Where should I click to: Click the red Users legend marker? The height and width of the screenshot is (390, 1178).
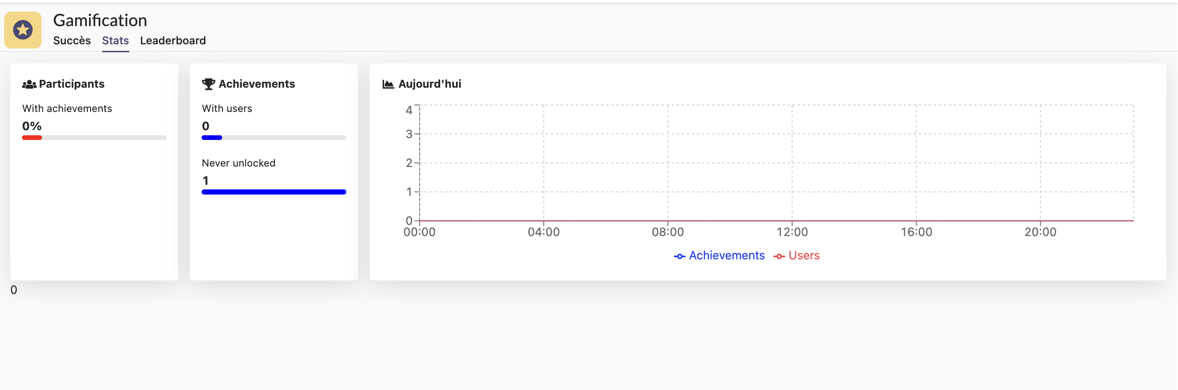click(x=779, y=256)
